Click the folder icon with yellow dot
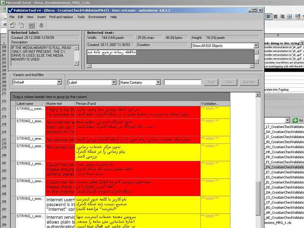The width and height of the screenshot is (304, 228). (x=13, y=25)
